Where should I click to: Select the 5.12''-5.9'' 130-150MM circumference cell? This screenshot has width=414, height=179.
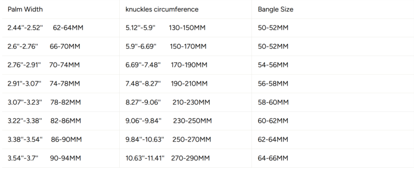pyautogui.click(x=165, y=28)
